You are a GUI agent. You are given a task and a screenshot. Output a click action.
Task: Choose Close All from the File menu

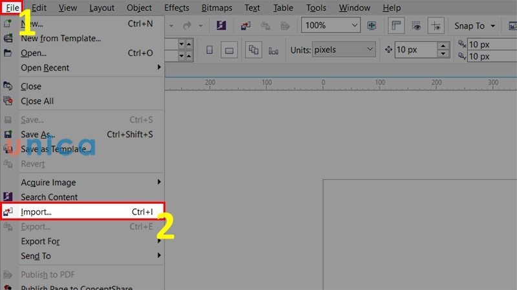[x=83, y=101]
